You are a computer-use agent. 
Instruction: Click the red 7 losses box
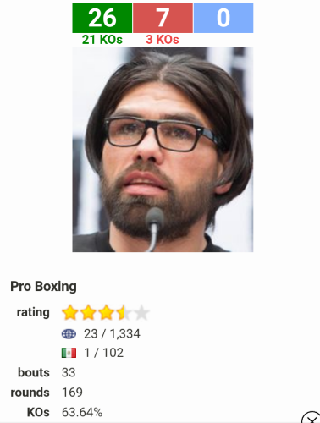click(x=163, y=18)
